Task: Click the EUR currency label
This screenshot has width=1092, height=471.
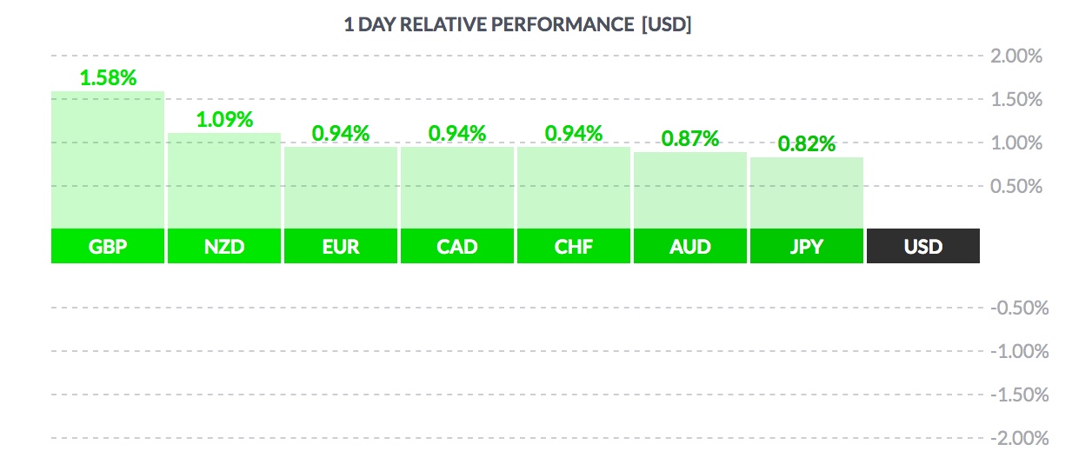Action: pos(341,246)
